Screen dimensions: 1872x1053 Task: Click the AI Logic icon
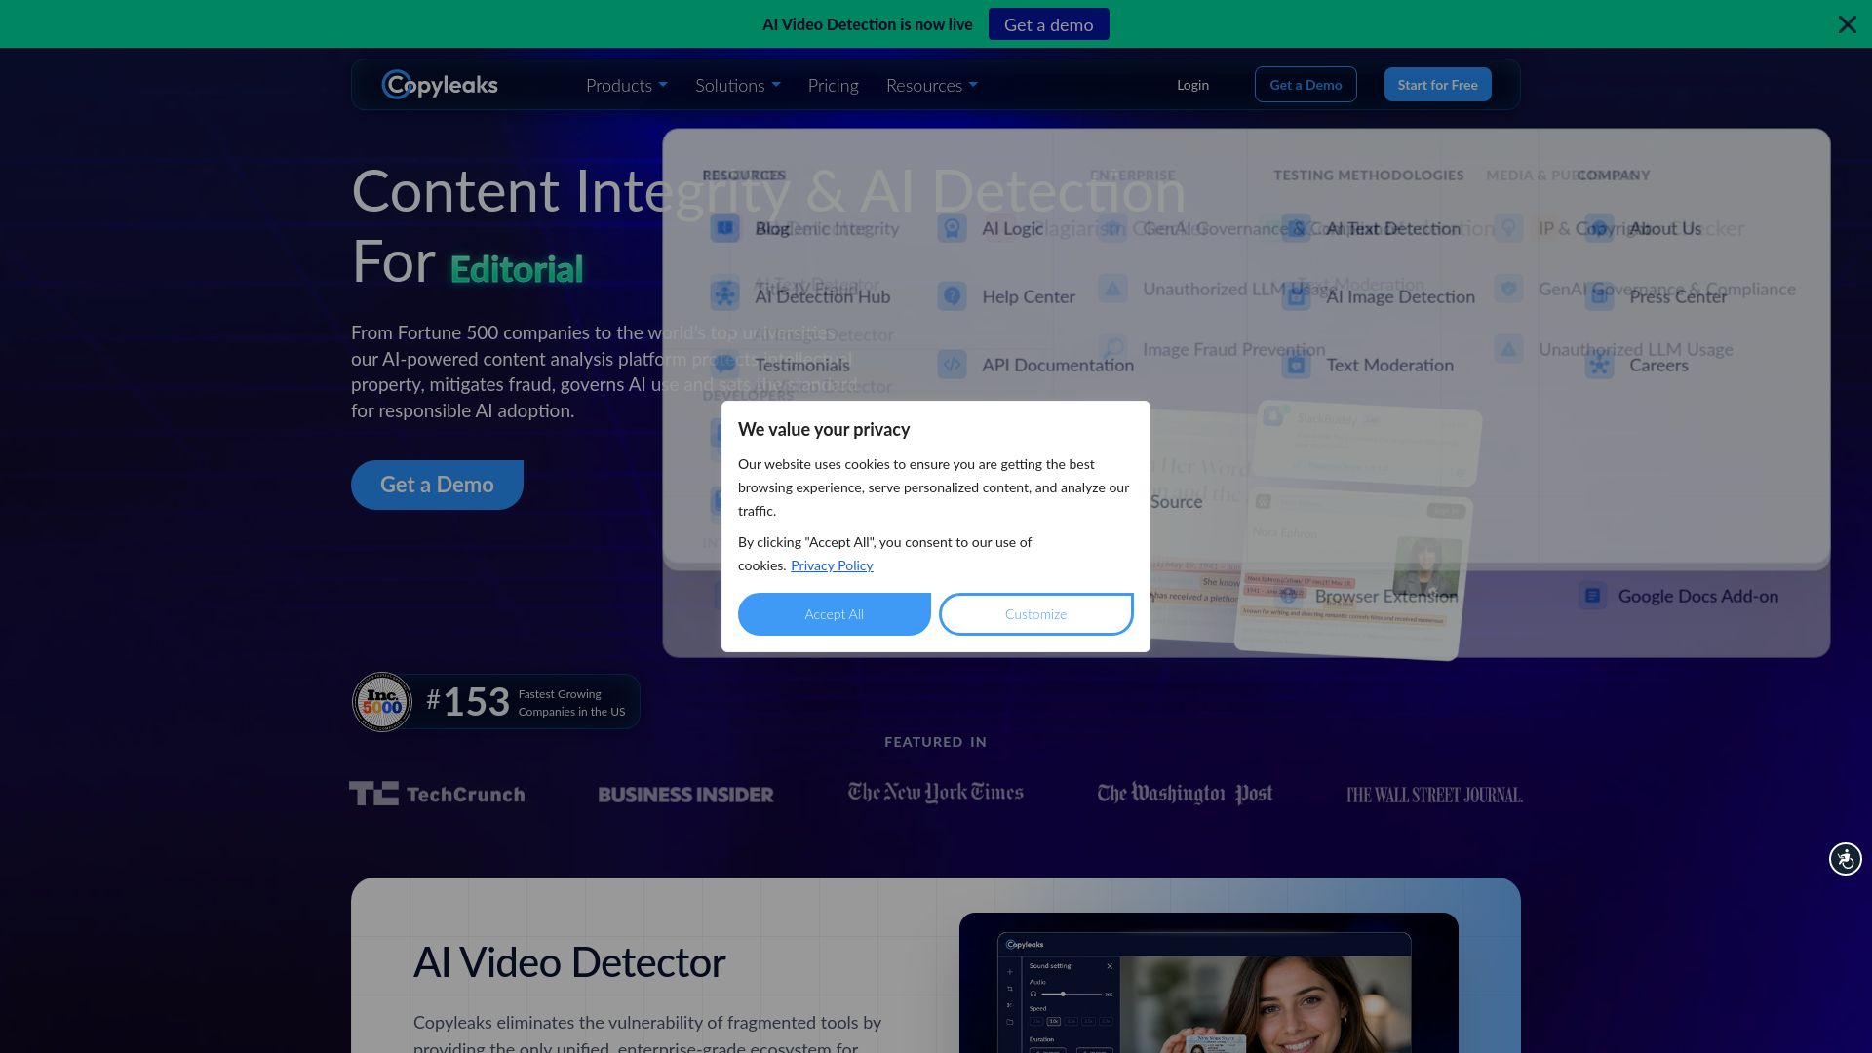952,228
